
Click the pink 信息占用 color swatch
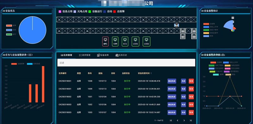(x=60, y=12)
